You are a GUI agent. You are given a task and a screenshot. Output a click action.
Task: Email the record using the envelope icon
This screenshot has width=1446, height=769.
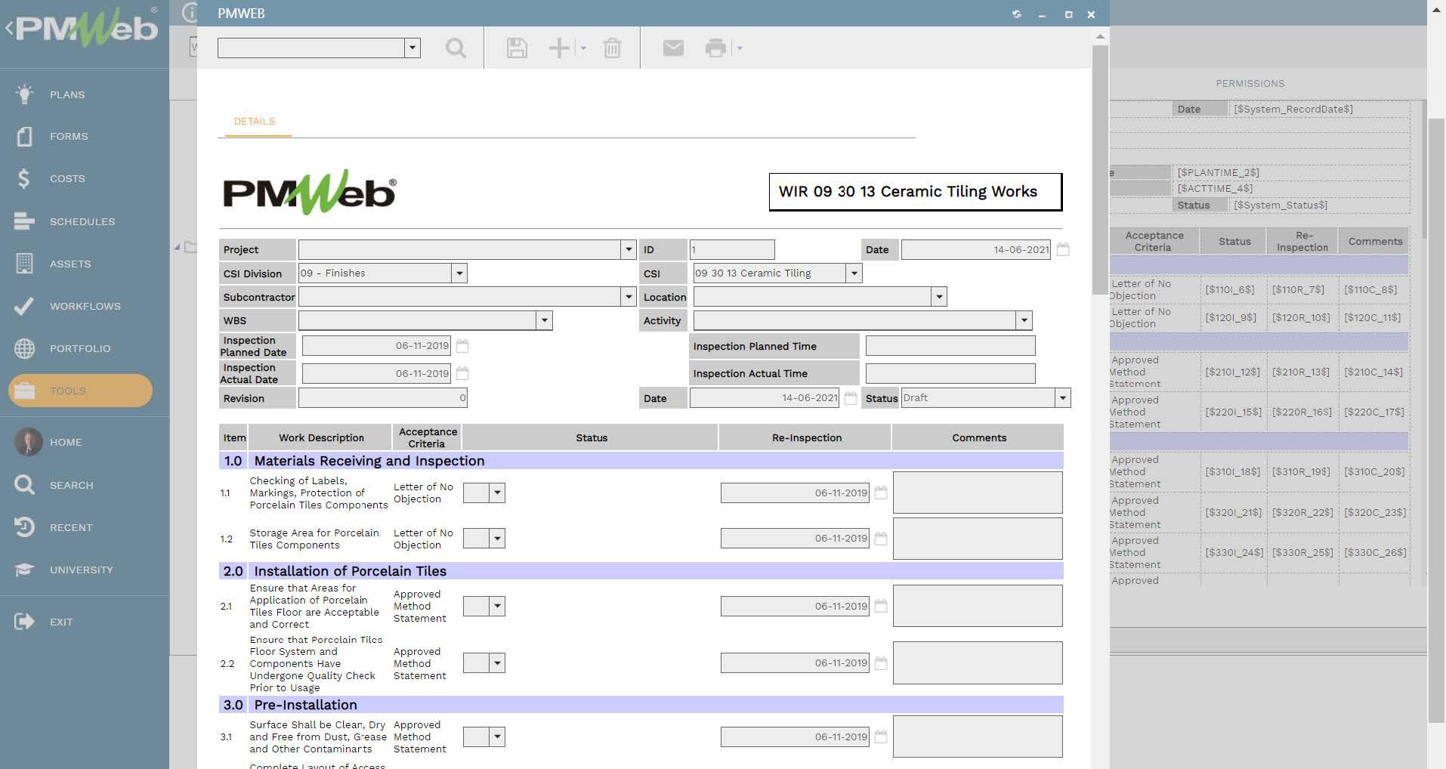point(672,48)
